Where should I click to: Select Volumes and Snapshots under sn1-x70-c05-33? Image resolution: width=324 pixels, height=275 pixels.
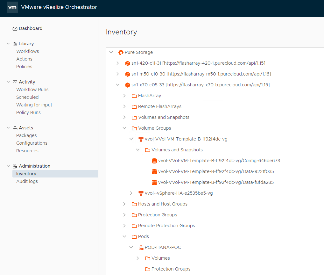pos(164,117)
